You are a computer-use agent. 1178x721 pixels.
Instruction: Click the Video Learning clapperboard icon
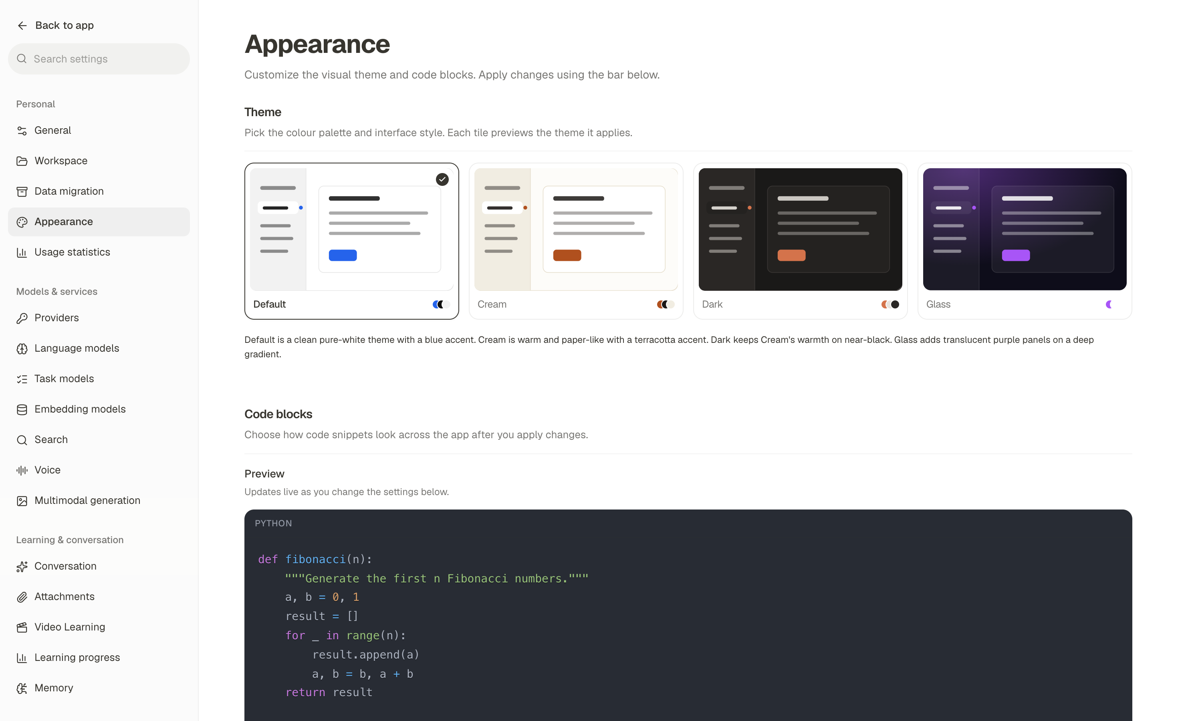coord(22,627)
